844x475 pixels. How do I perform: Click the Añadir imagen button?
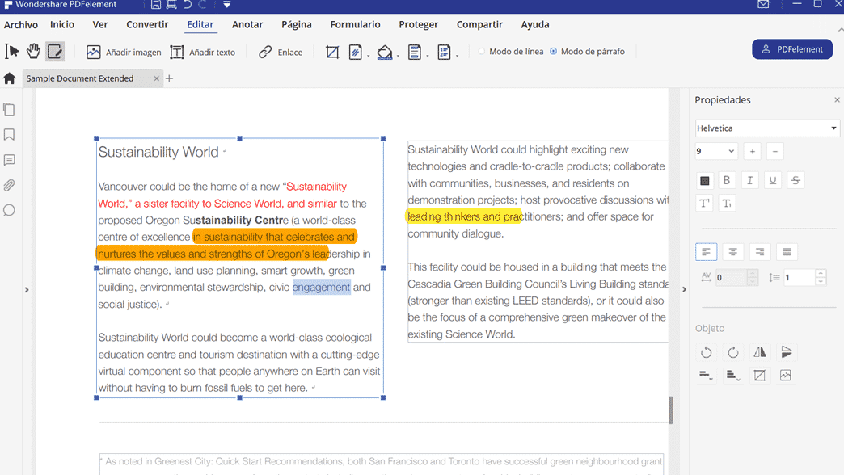click(124, 52)
